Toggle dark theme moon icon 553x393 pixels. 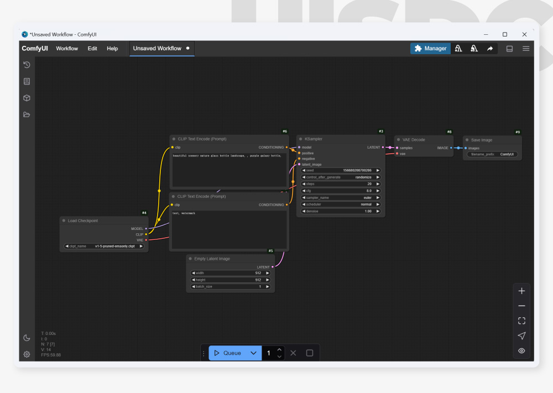(x=27, y=338)
